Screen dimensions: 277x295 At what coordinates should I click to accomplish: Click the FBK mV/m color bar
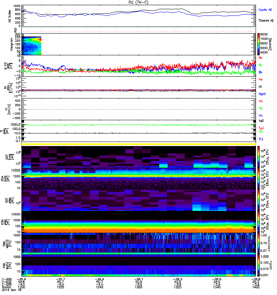[259, 244]
